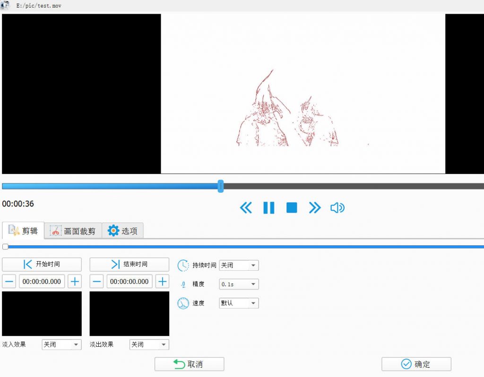This screenshot has height=377, width=484.
Task: Click the fast-forward double-arrow icon
Action: [x=315, y=208]
